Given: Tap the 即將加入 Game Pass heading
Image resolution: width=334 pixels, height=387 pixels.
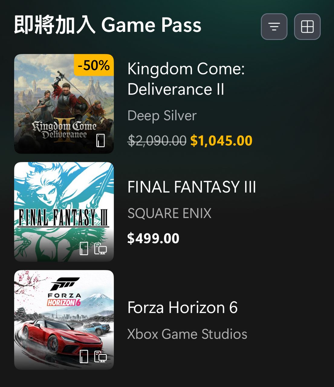Looking at the screenshot, I should [x=108, y=25].
